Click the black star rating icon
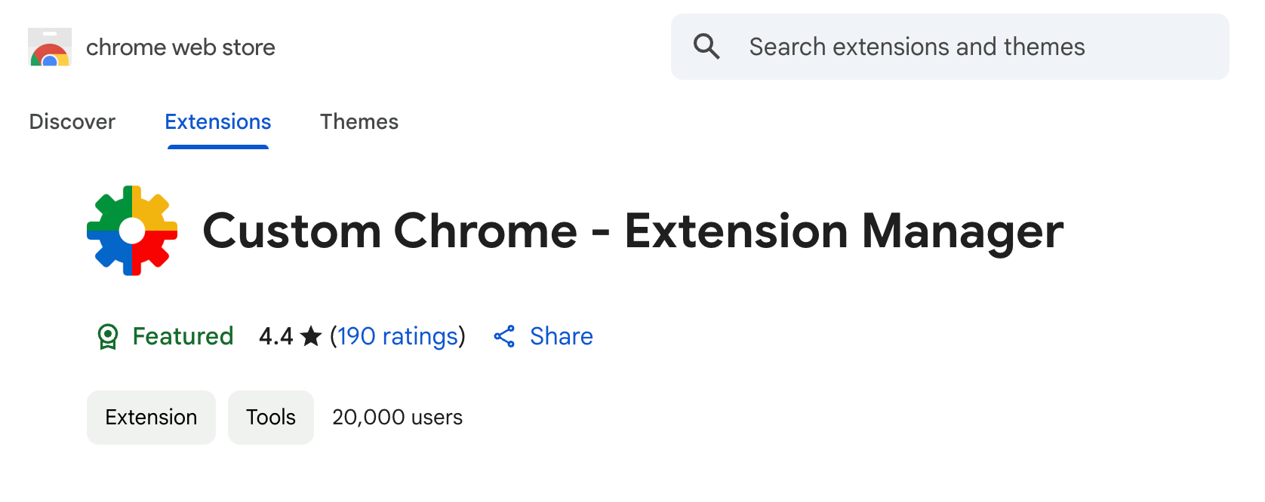The image size is (1265, 502). coord(311,336)
